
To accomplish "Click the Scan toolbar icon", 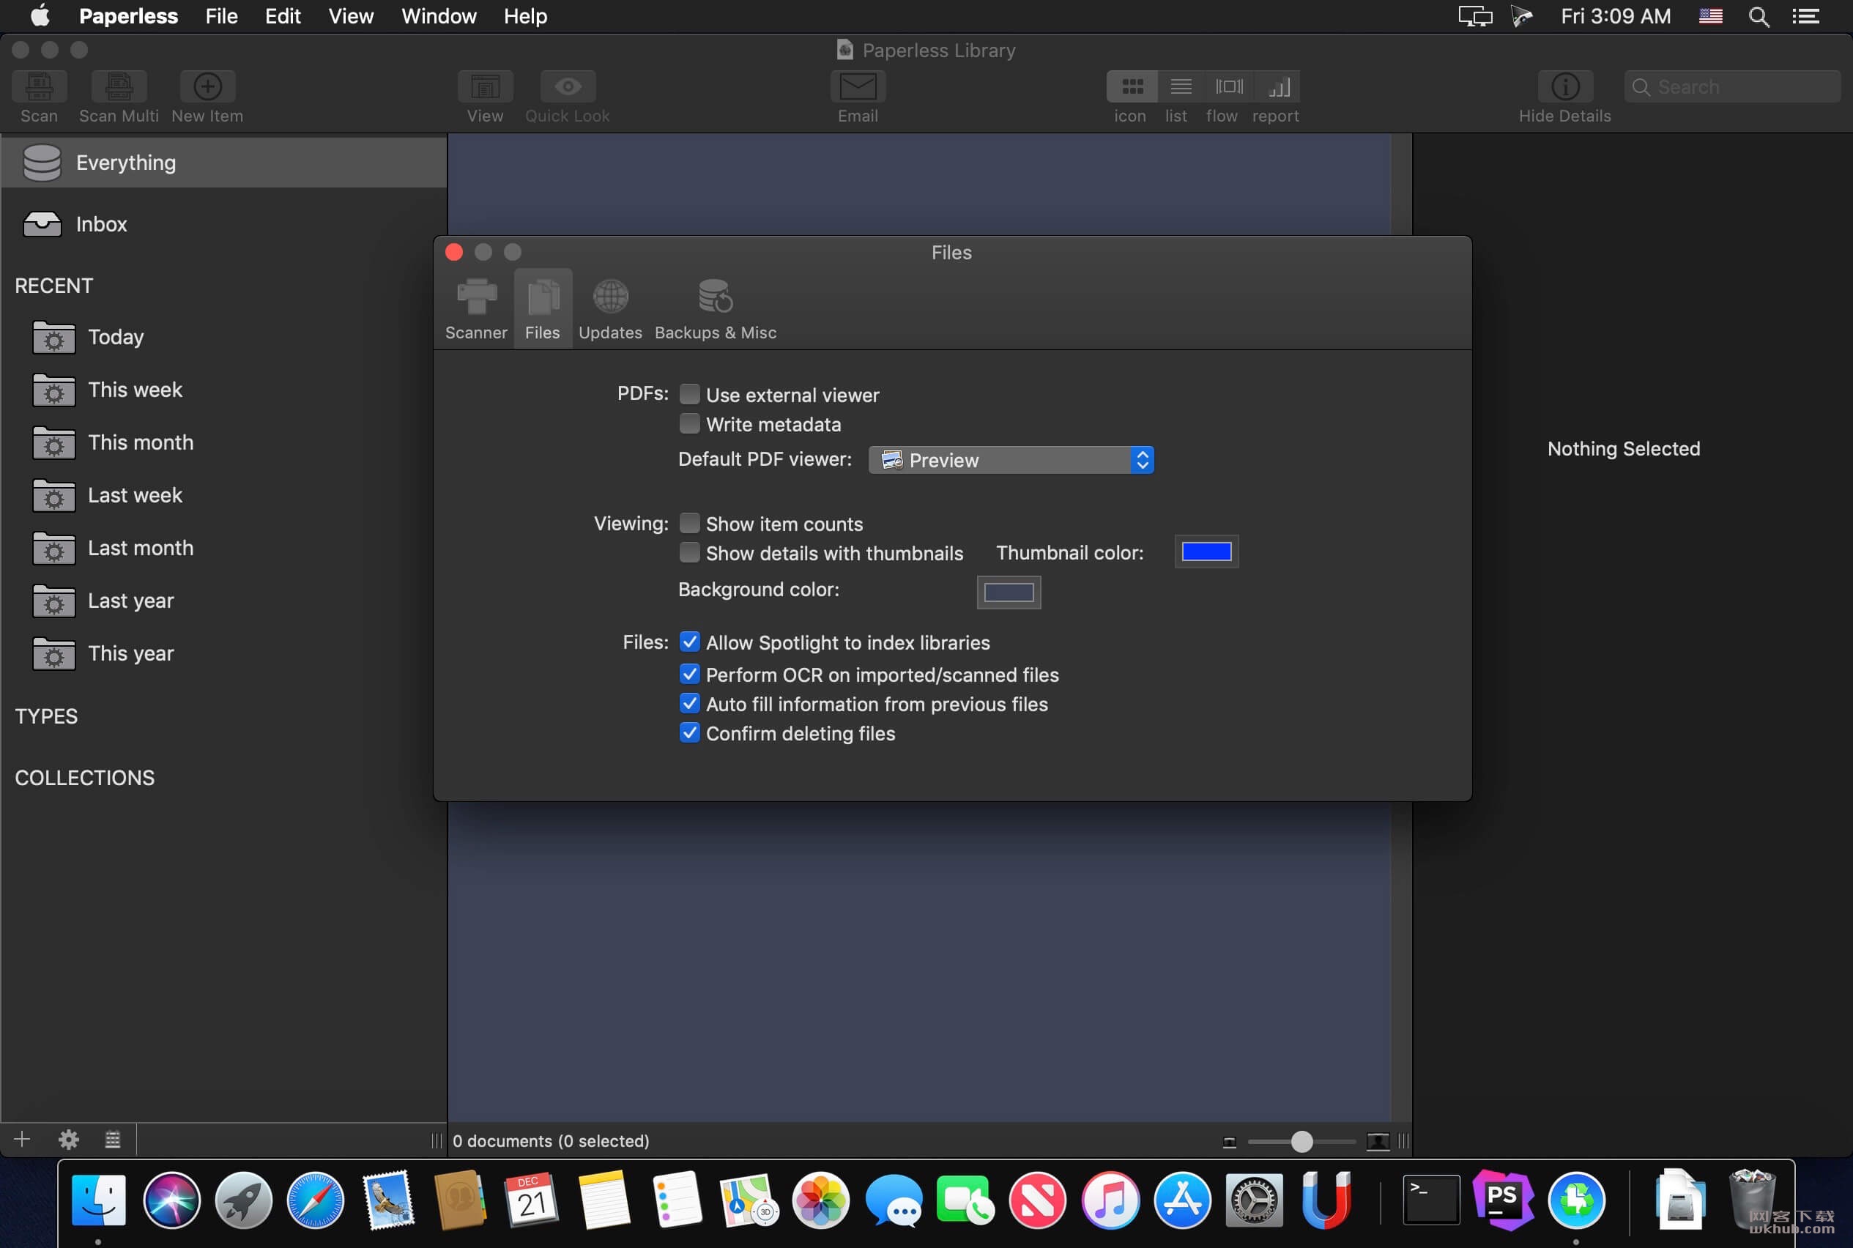I will [x=39, y=86].
